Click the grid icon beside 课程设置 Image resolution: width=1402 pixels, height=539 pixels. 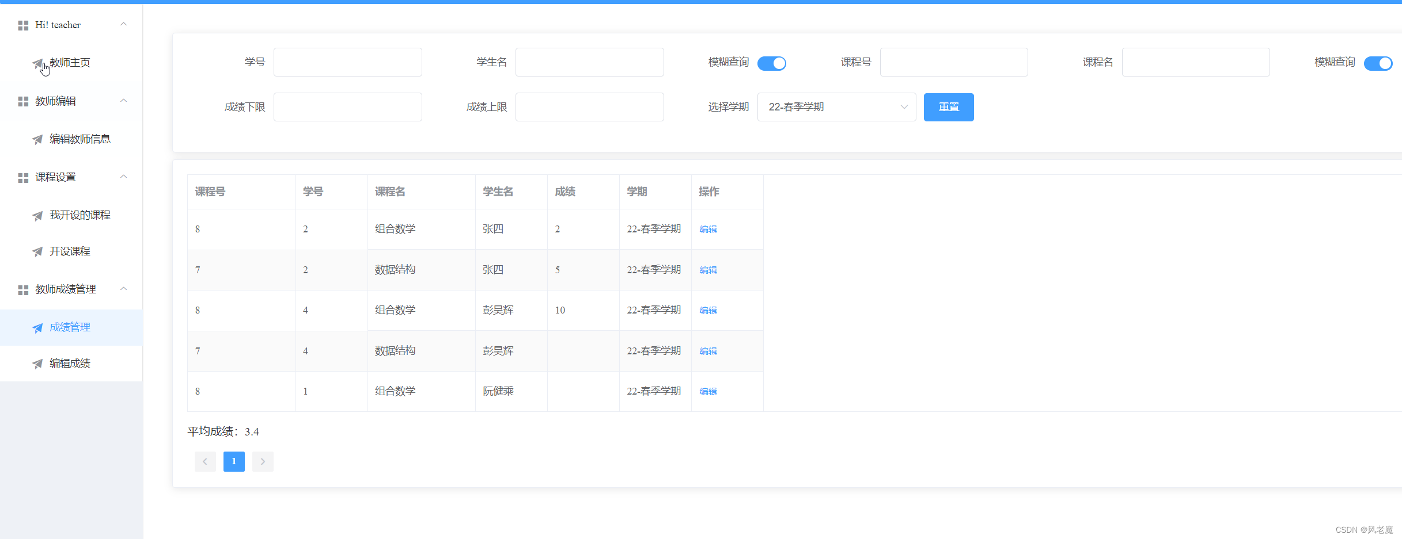tap(23, 178)
